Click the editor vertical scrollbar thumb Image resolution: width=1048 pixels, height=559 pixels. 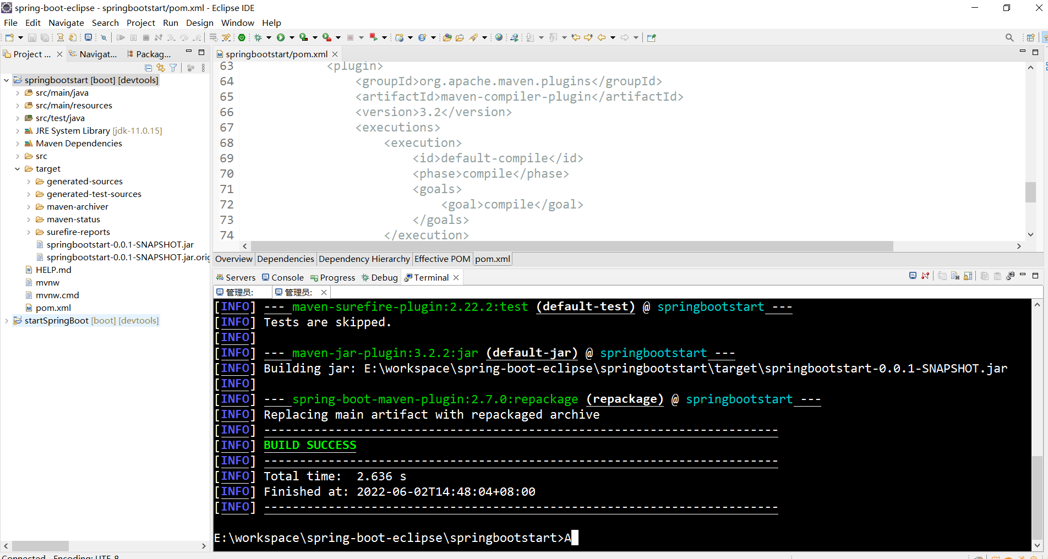tap(1030, 192)
